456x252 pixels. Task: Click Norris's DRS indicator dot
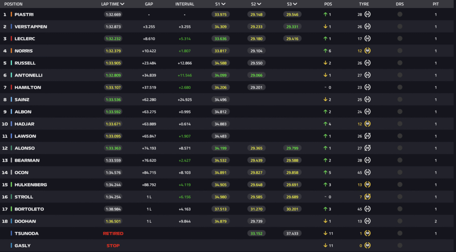pyautogui.click(x=400, y=51)
